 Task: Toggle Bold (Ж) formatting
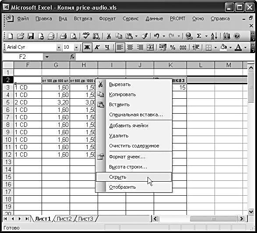(87, 47)
